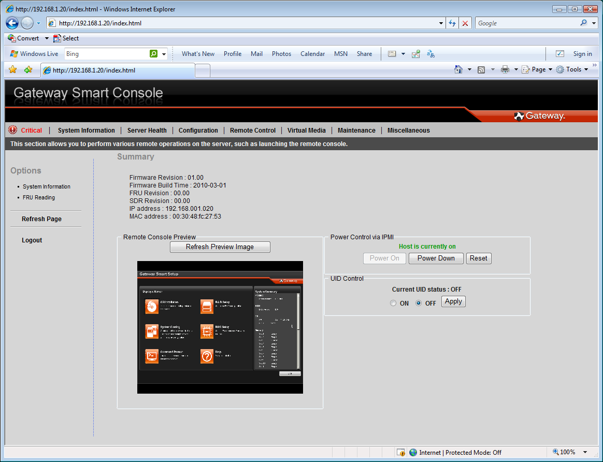The width and height of the screenshot is (603, 462).
Task: Click the URL address input field
Action: point(246,23)
